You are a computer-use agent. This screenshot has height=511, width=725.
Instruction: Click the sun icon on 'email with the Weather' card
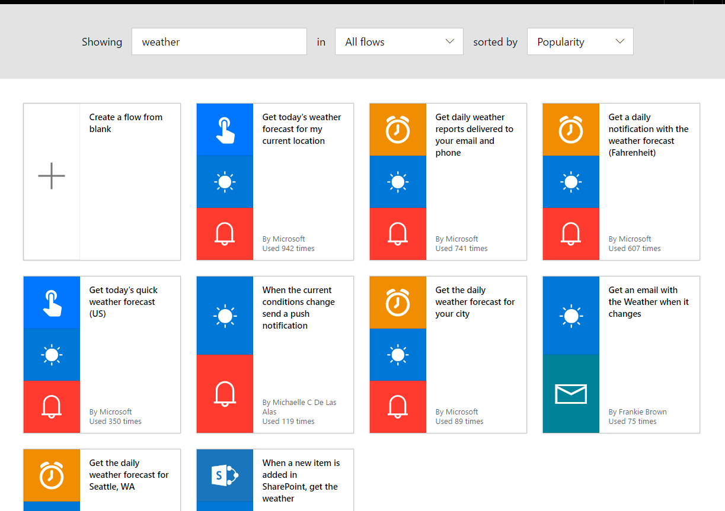coord(571,316)
